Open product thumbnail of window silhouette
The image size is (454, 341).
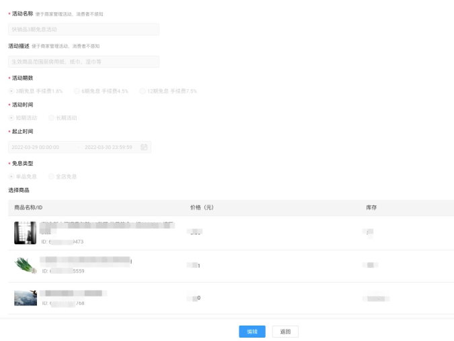pyautogui.click(x=26, y=233)
